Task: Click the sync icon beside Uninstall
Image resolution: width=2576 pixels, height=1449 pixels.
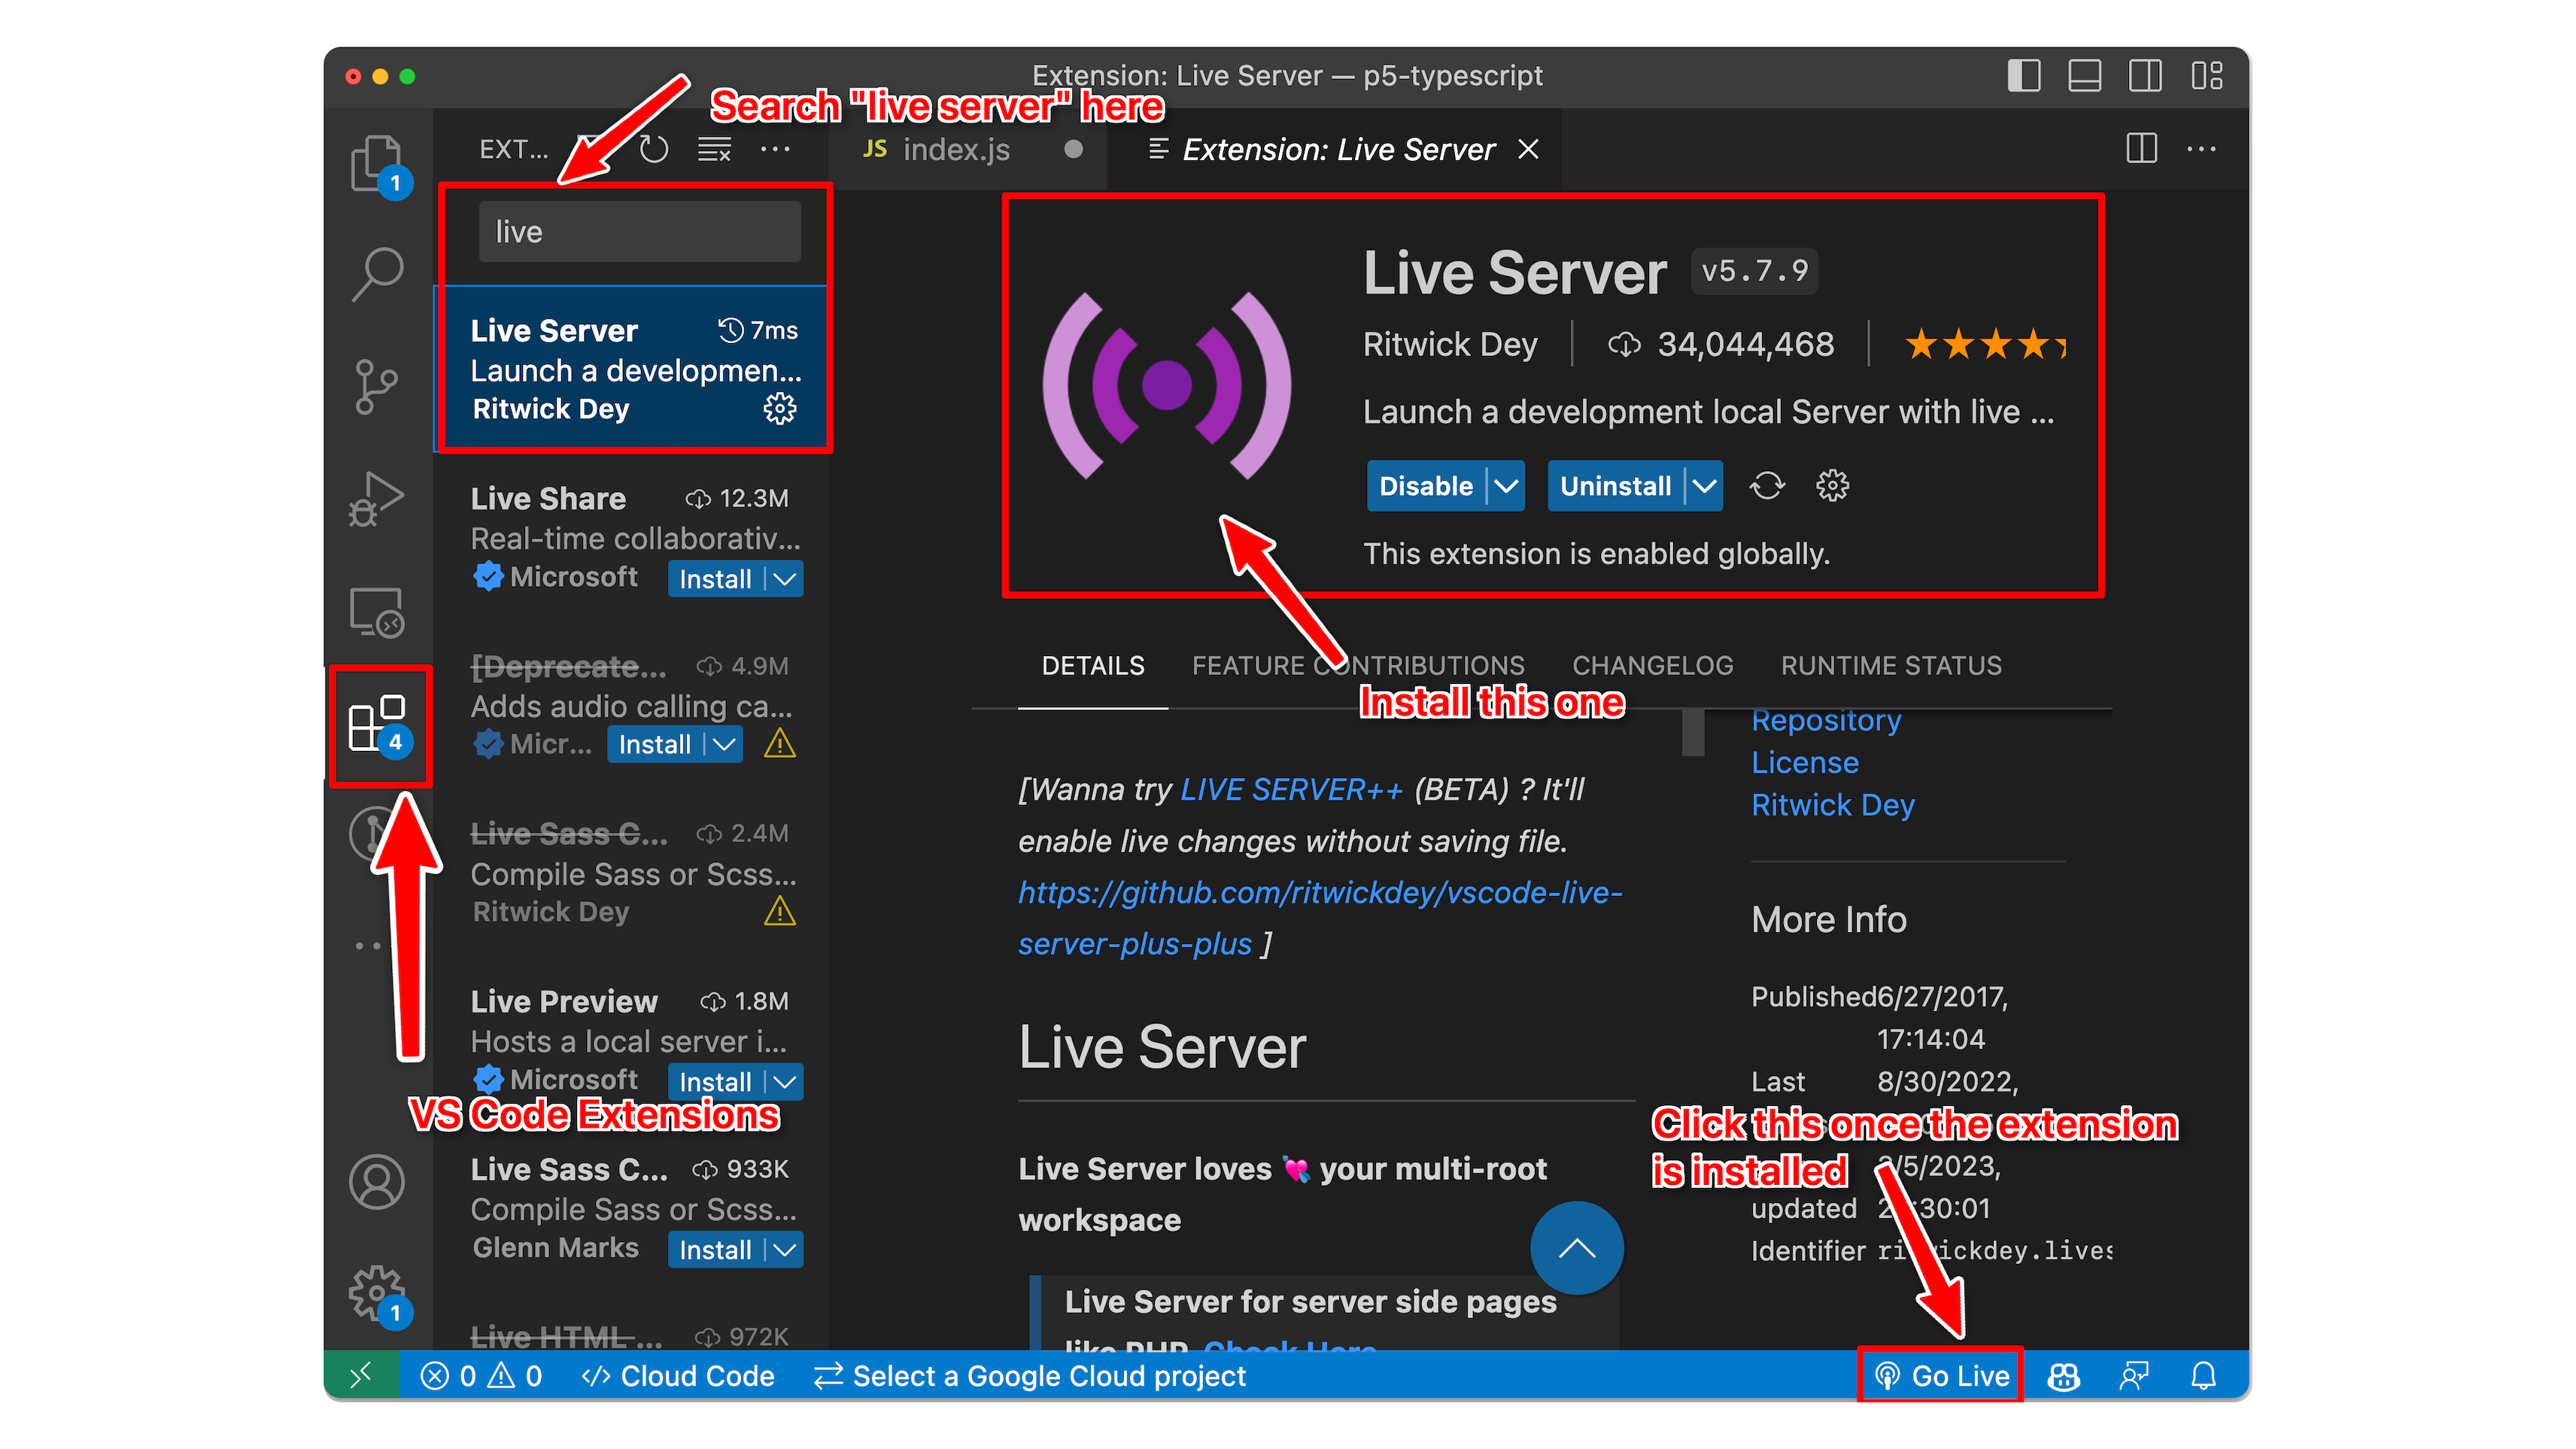Action: 1767,486
